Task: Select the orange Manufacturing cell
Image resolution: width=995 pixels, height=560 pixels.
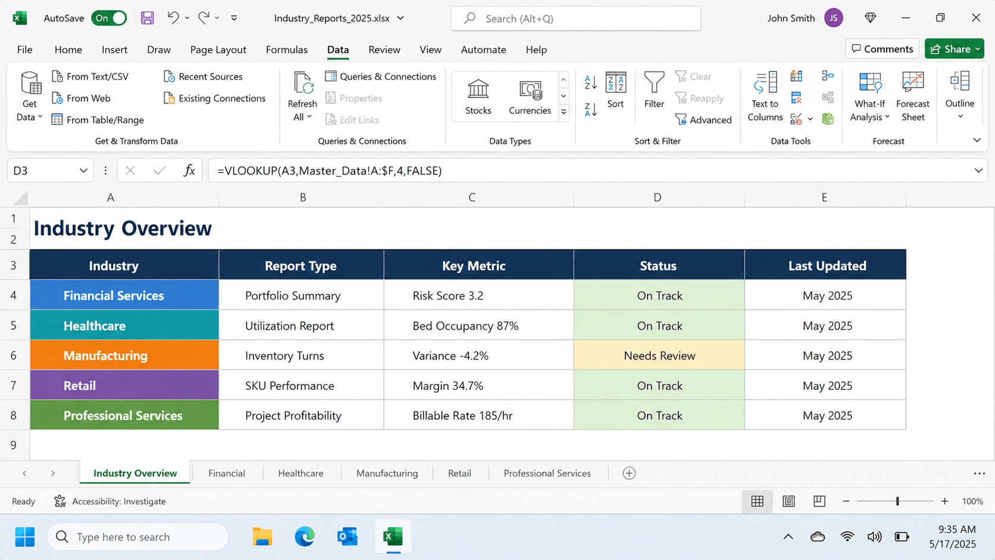Action: click(x=124, y=355)
